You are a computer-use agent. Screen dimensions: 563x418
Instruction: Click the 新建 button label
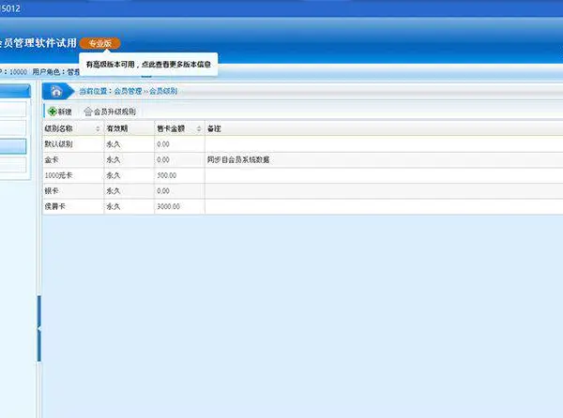pyautogui.click(x=65, y=112)
